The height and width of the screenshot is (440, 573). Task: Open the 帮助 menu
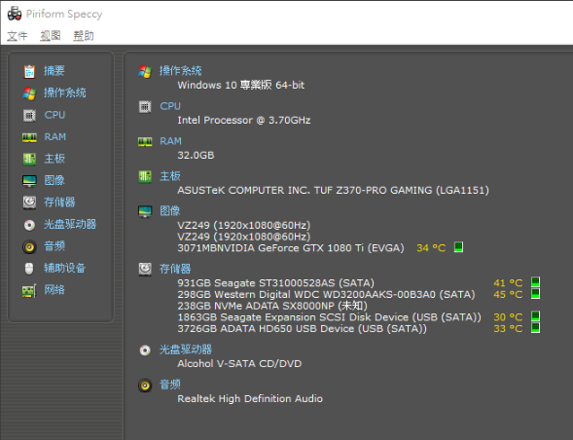click(x=84, y=36)
